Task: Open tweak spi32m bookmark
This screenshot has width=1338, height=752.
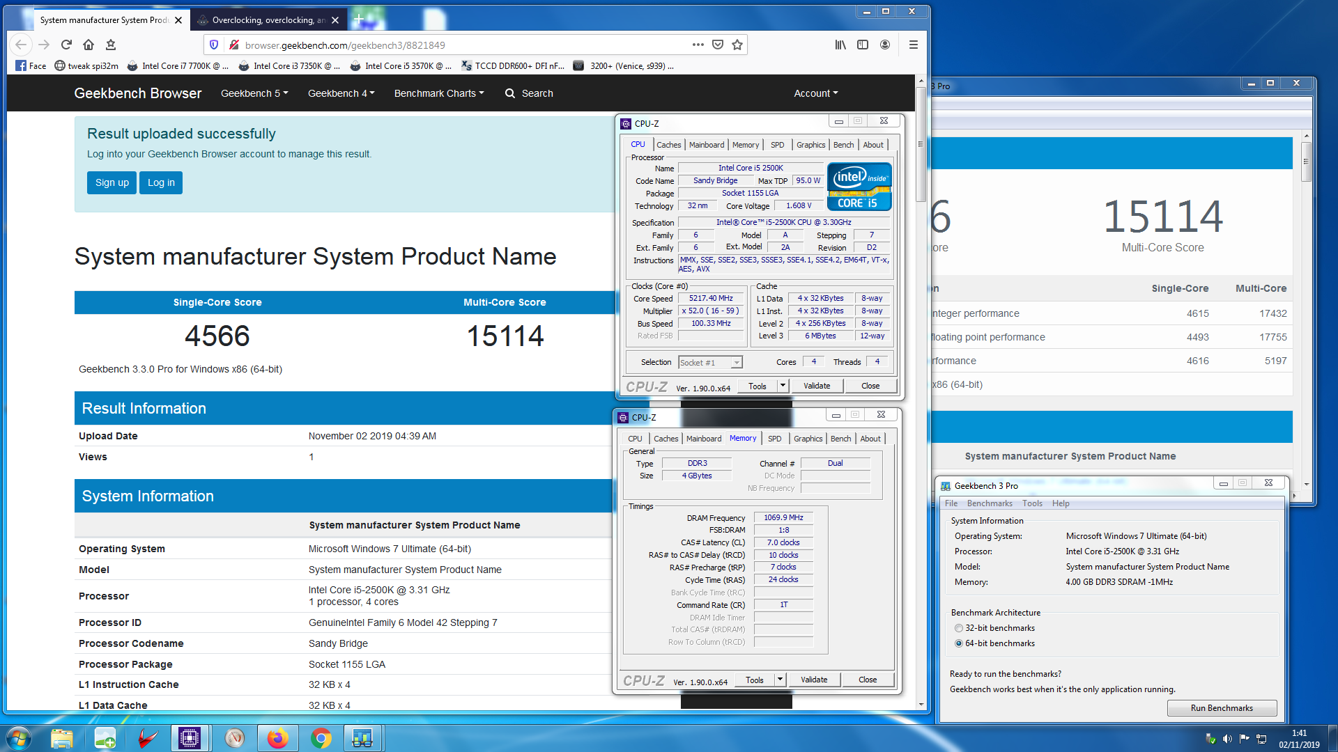Action: pos(86,66)
